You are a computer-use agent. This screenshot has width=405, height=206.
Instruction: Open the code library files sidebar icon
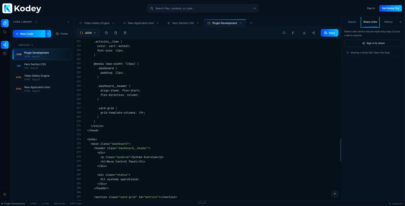[x=5, y=23]
